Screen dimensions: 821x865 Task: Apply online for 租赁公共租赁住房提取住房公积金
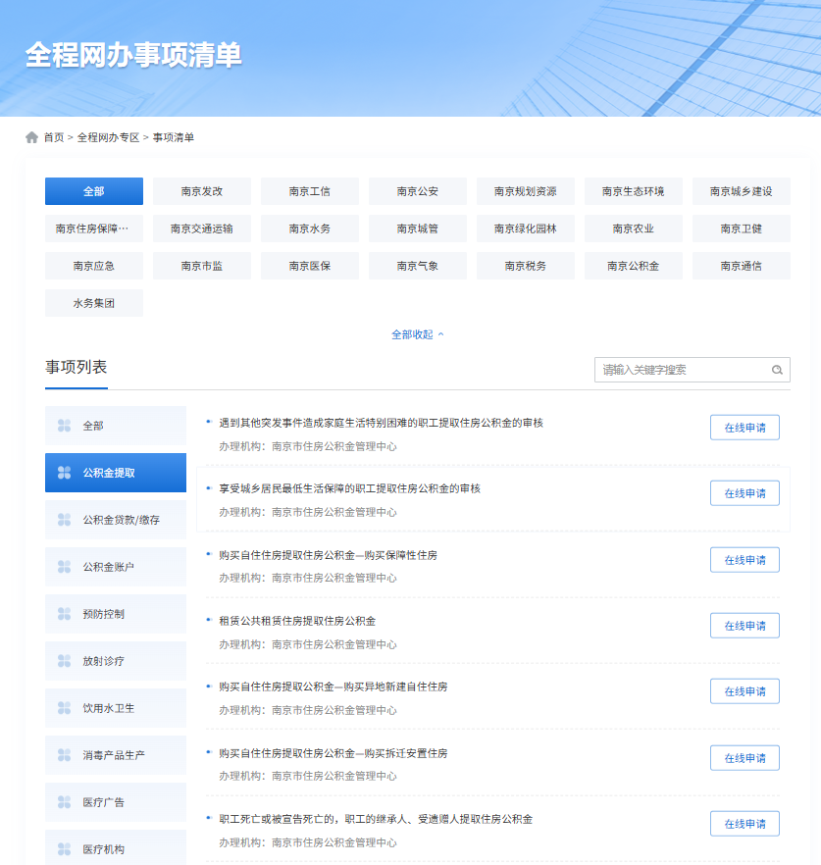pos(744,626)
